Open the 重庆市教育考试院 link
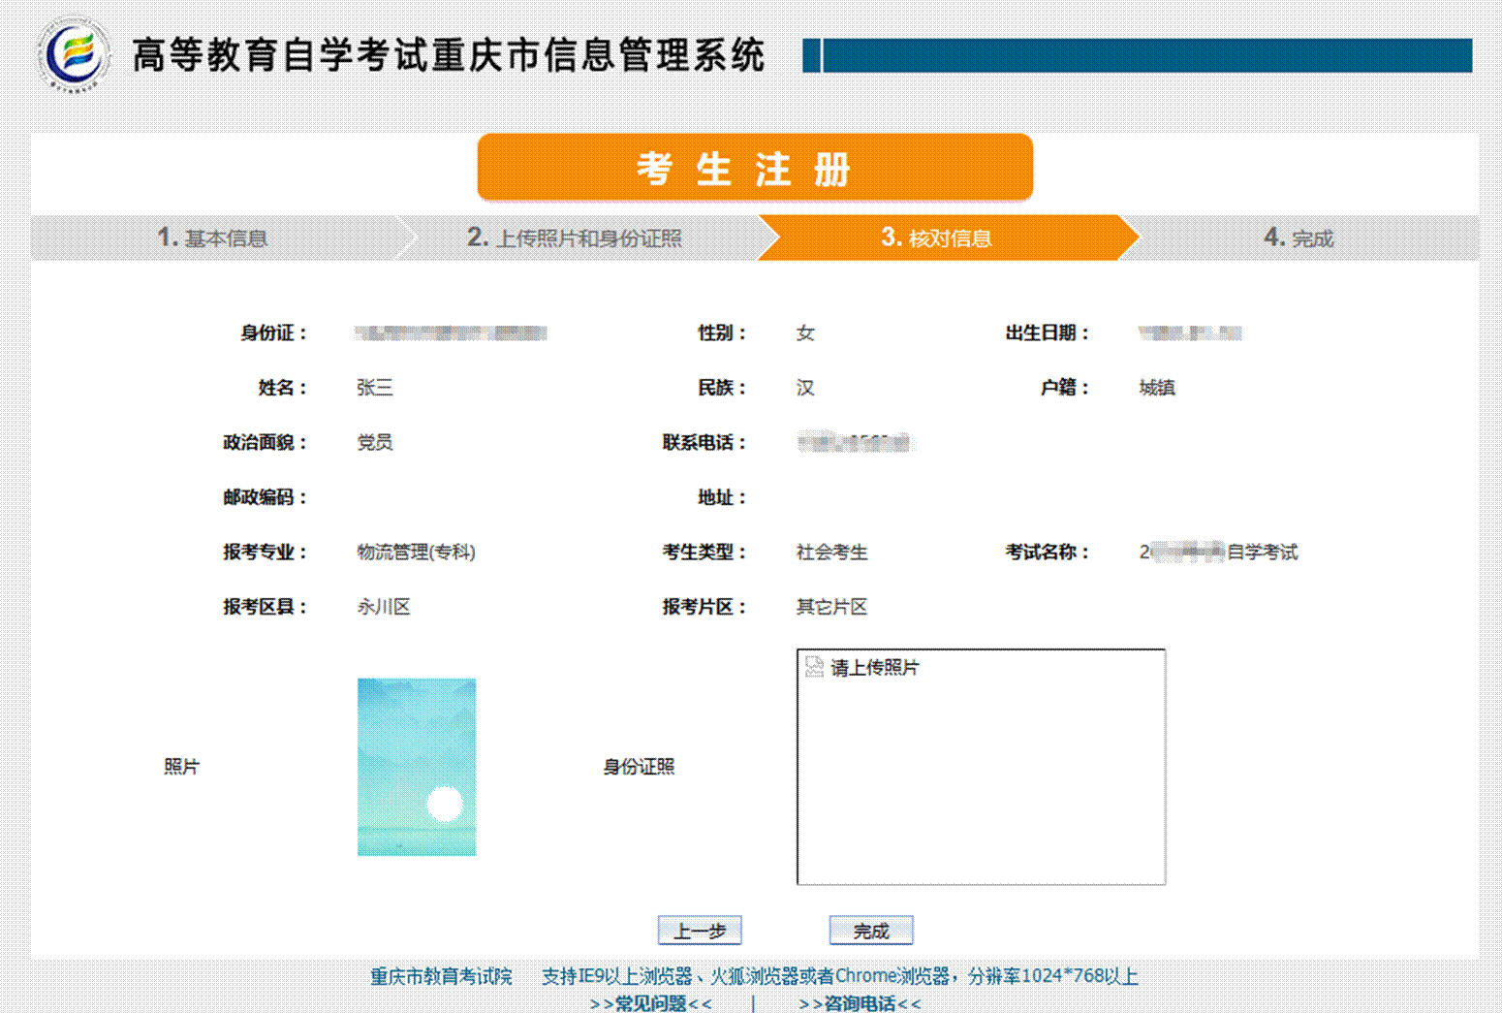This screenshot has height=1013, width=1502. [x=441, y=976]
